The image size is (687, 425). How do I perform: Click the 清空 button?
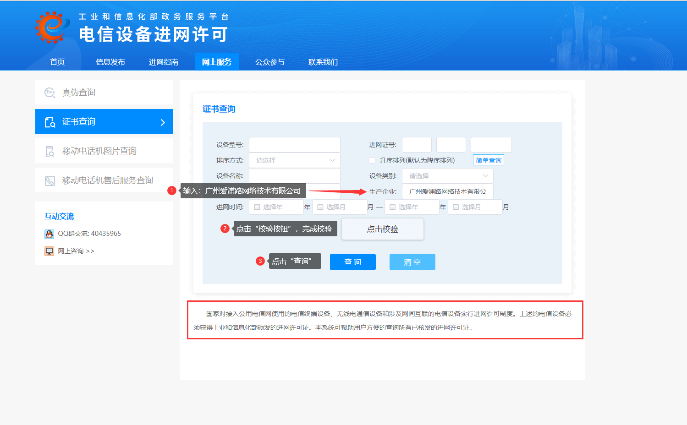click(x=412, y=262)
